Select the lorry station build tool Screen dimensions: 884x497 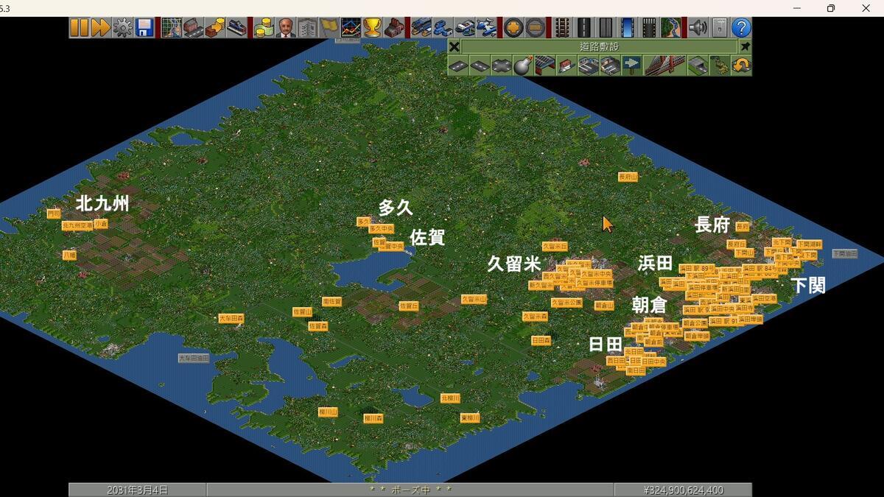point(610,65)
